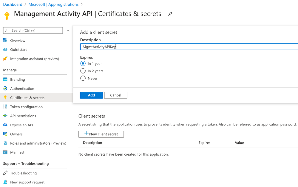Go to Dashboard breadcrumb link
Image resolution: width=298 pixels, height=187 pixels.
(13, 4)
